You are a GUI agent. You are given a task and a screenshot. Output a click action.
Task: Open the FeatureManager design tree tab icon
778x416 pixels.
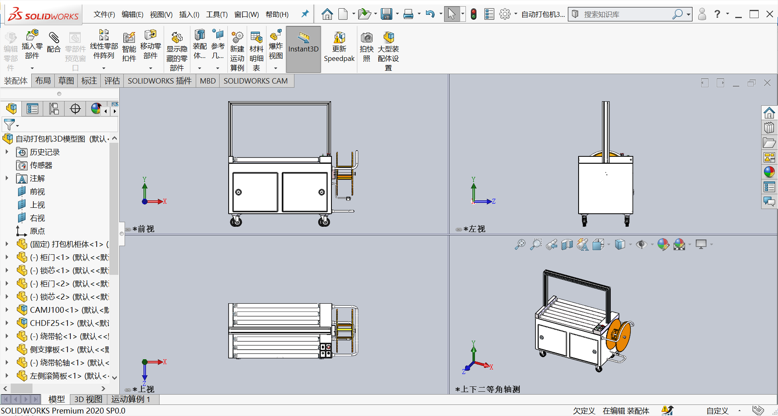[x=12, y=109]
